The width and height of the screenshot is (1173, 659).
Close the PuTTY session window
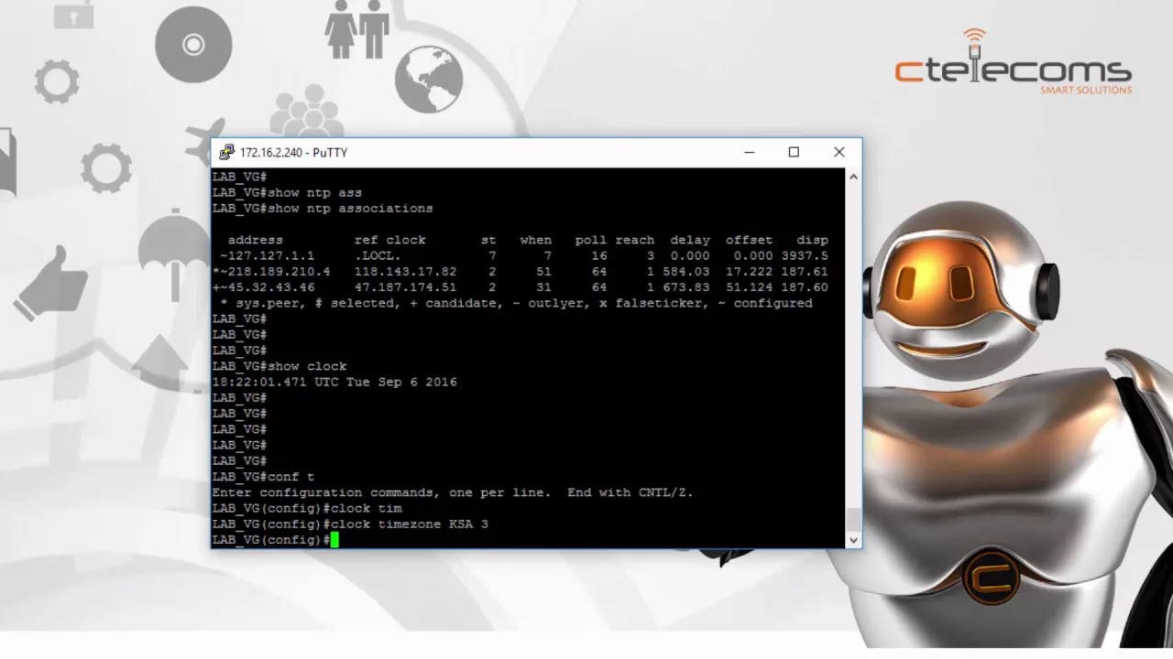(839, 152)
